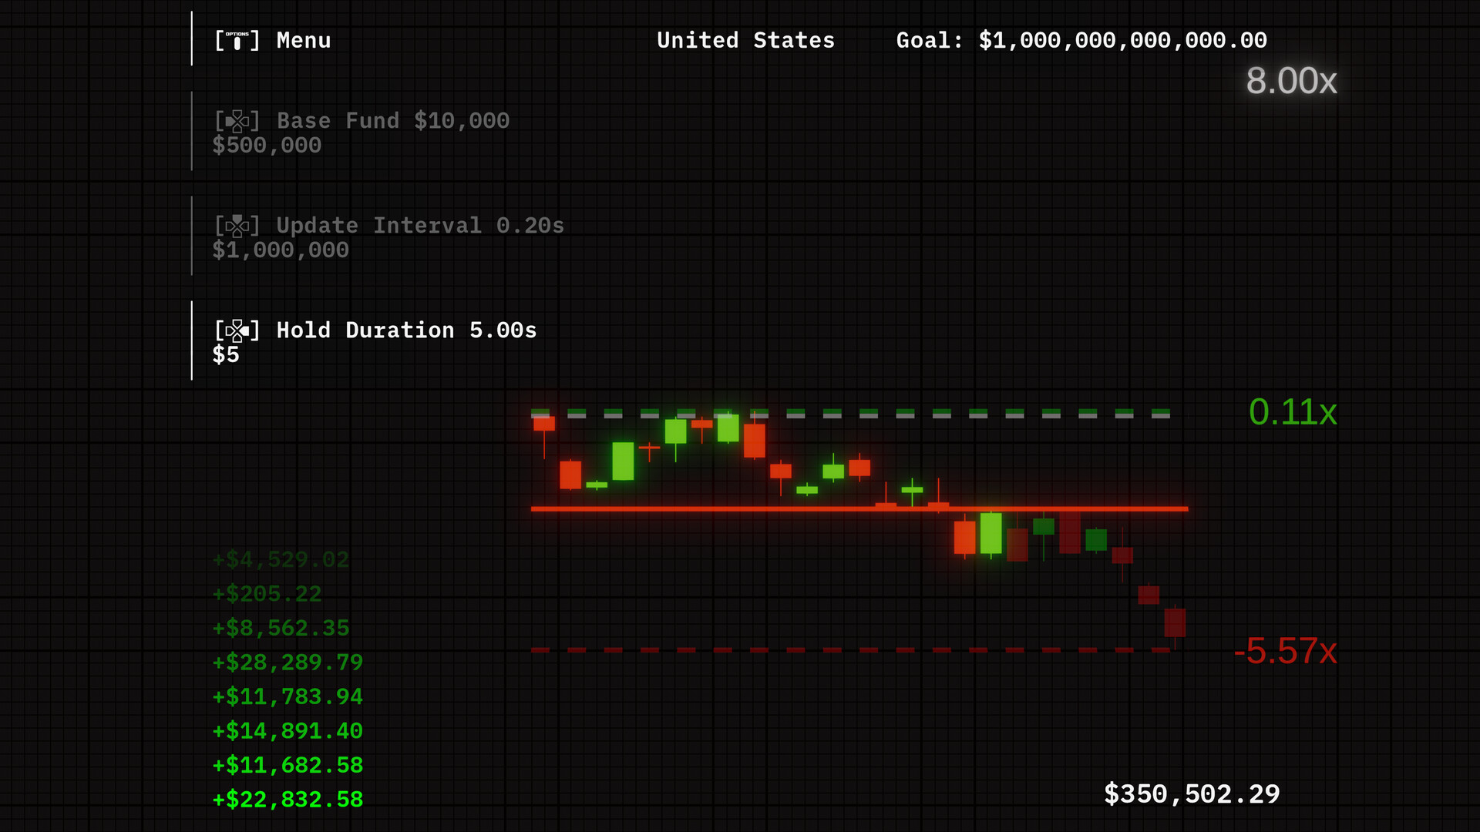Click the $1,000,000 price under Update Interval

281,250
